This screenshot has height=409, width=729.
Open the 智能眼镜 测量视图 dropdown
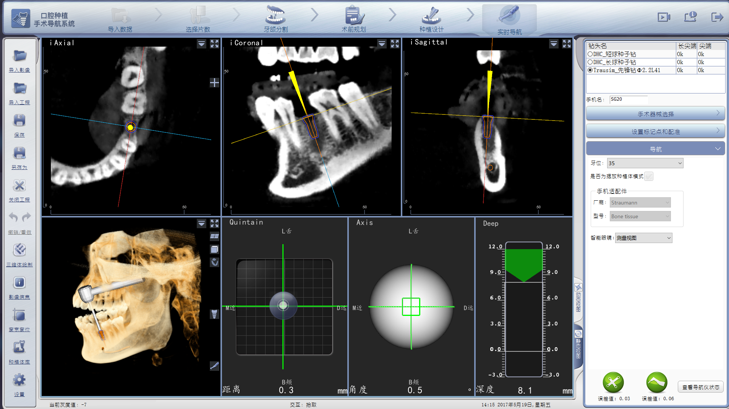coord(643,238)
